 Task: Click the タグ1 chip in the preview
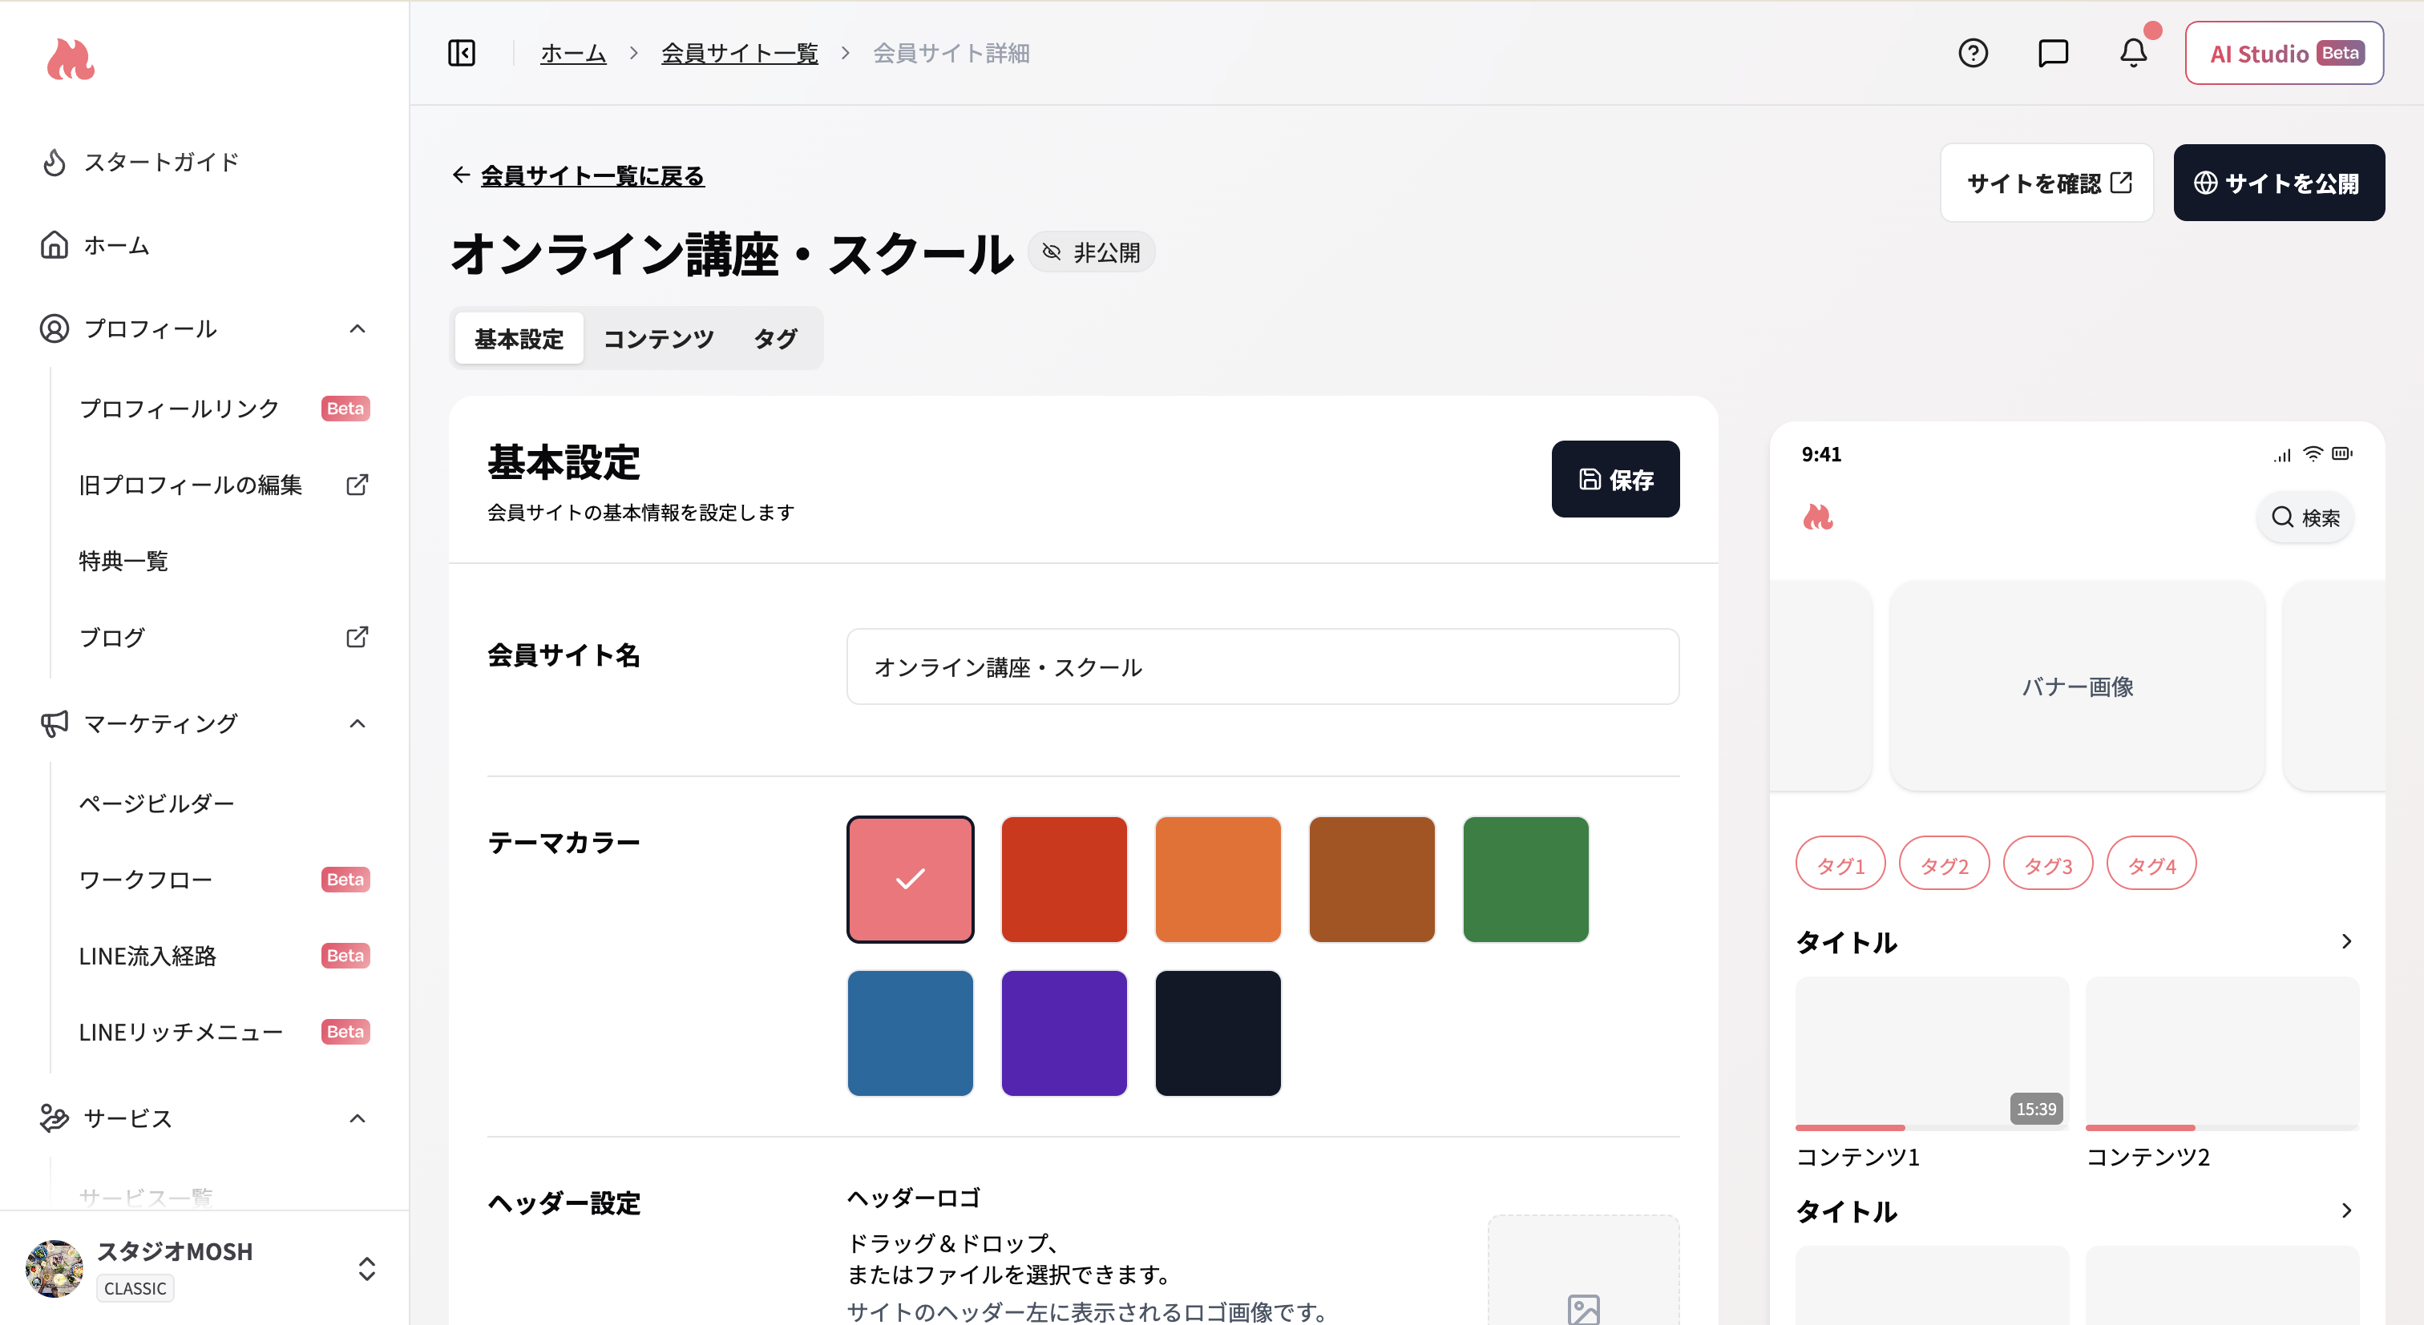[1840, 862]
